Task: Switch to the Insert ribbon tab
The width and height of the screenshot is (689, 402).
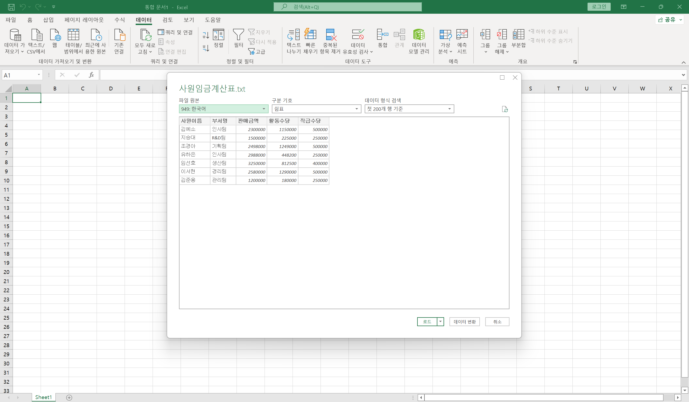Action: [48, 20]
